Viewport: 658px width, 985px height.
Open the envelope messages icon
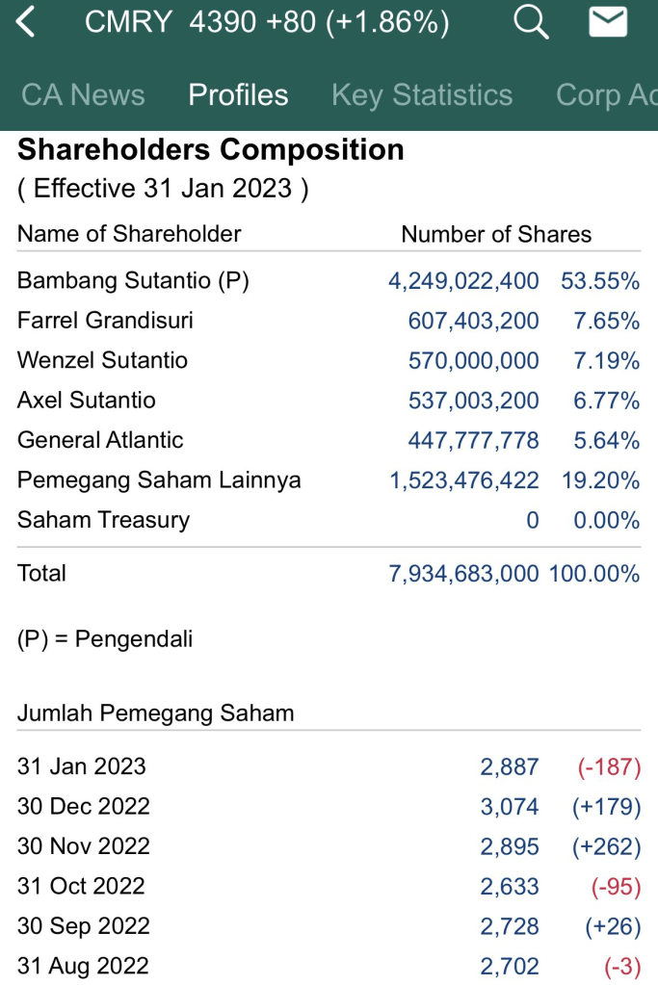pos(608,22)
